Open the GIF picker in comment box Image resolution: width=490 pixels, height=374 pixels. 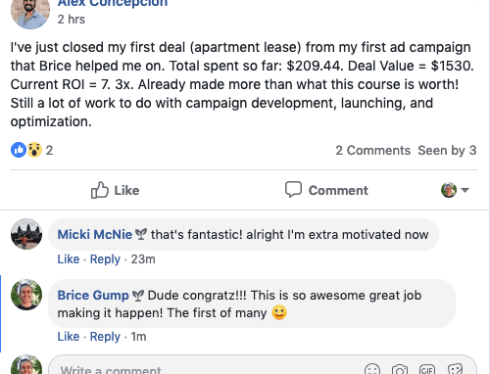pyautogui.click(x=427, y=369)
